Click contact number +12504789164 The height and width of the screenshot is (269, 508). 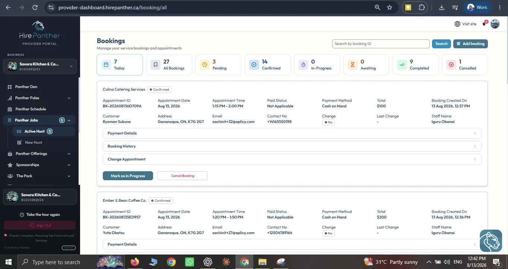pyautogui.click(x=280, y=233)
